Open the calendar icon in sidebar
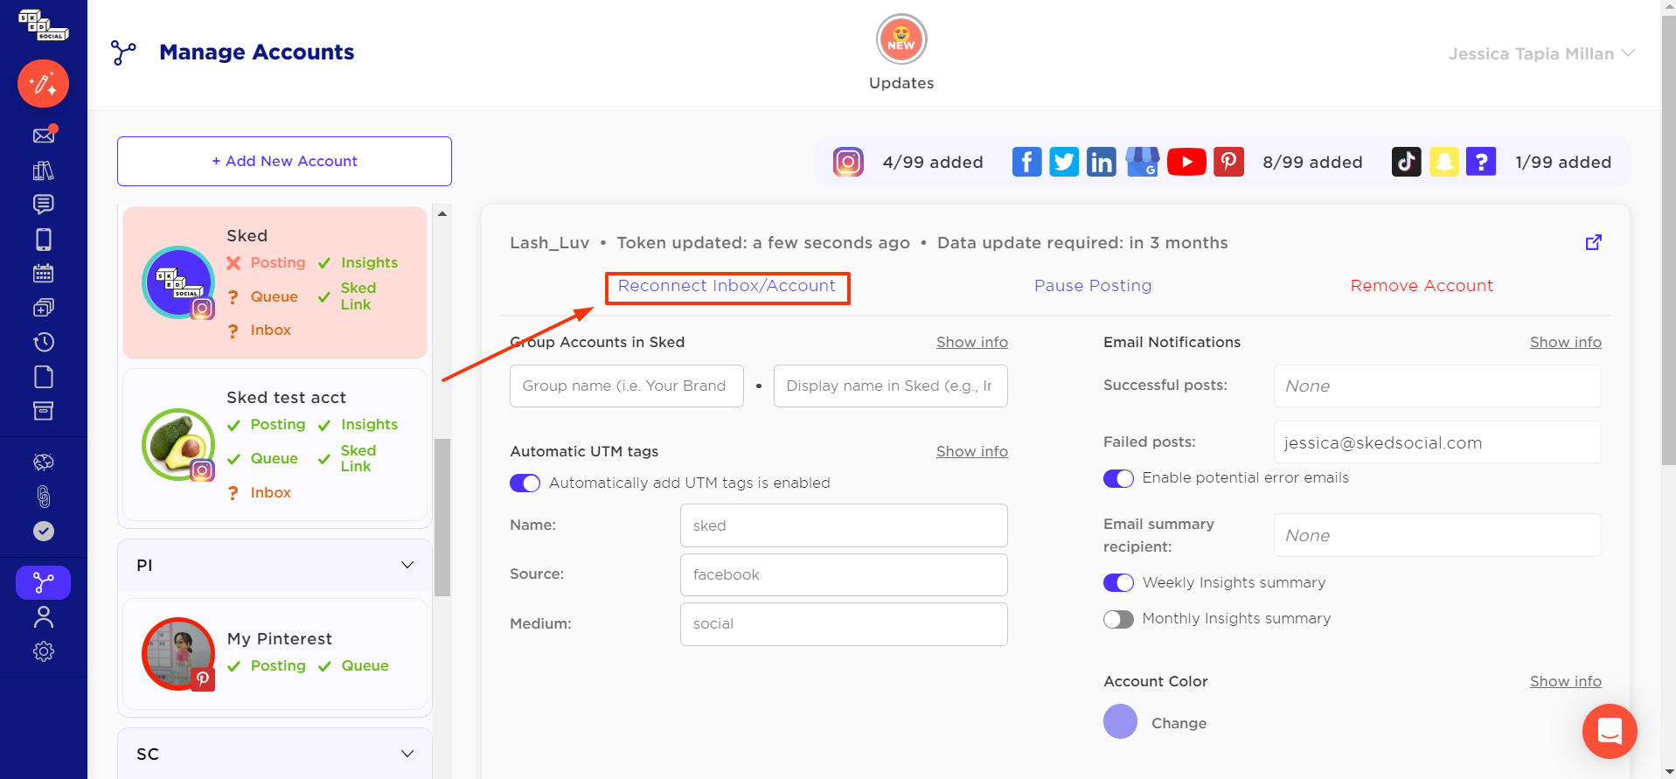1676x779 pixels. [x=44, y=273]
